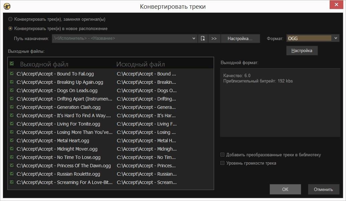Click source file cell Accept - Drifting...
346x201 pixels.
(x=146, y=99)
